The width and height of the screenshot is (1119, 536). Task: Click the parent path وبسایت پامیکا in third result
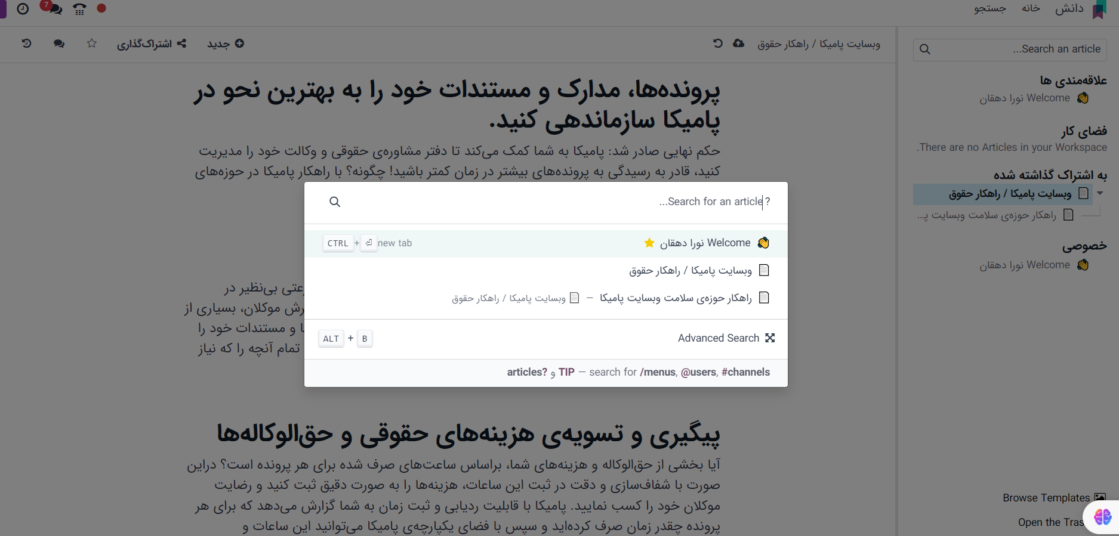point(508,298)
